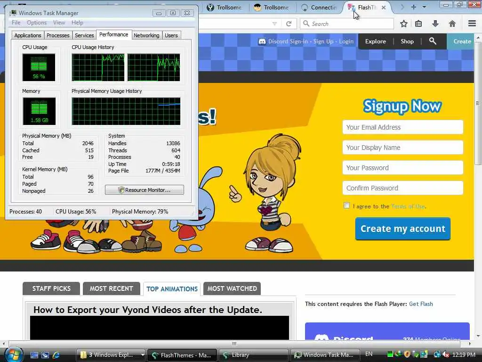Click the Your Password field
Viewport: 482px width, 362px height.
point(403,168)
